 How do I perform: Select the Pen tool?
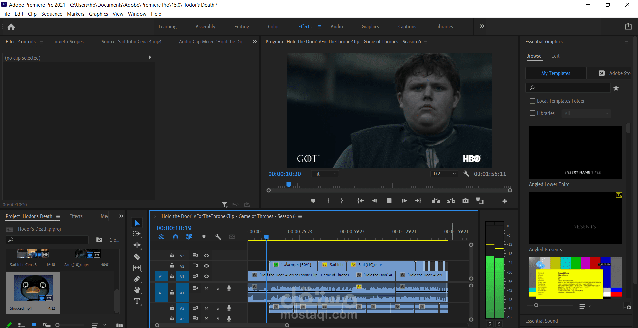pos(137,279)
